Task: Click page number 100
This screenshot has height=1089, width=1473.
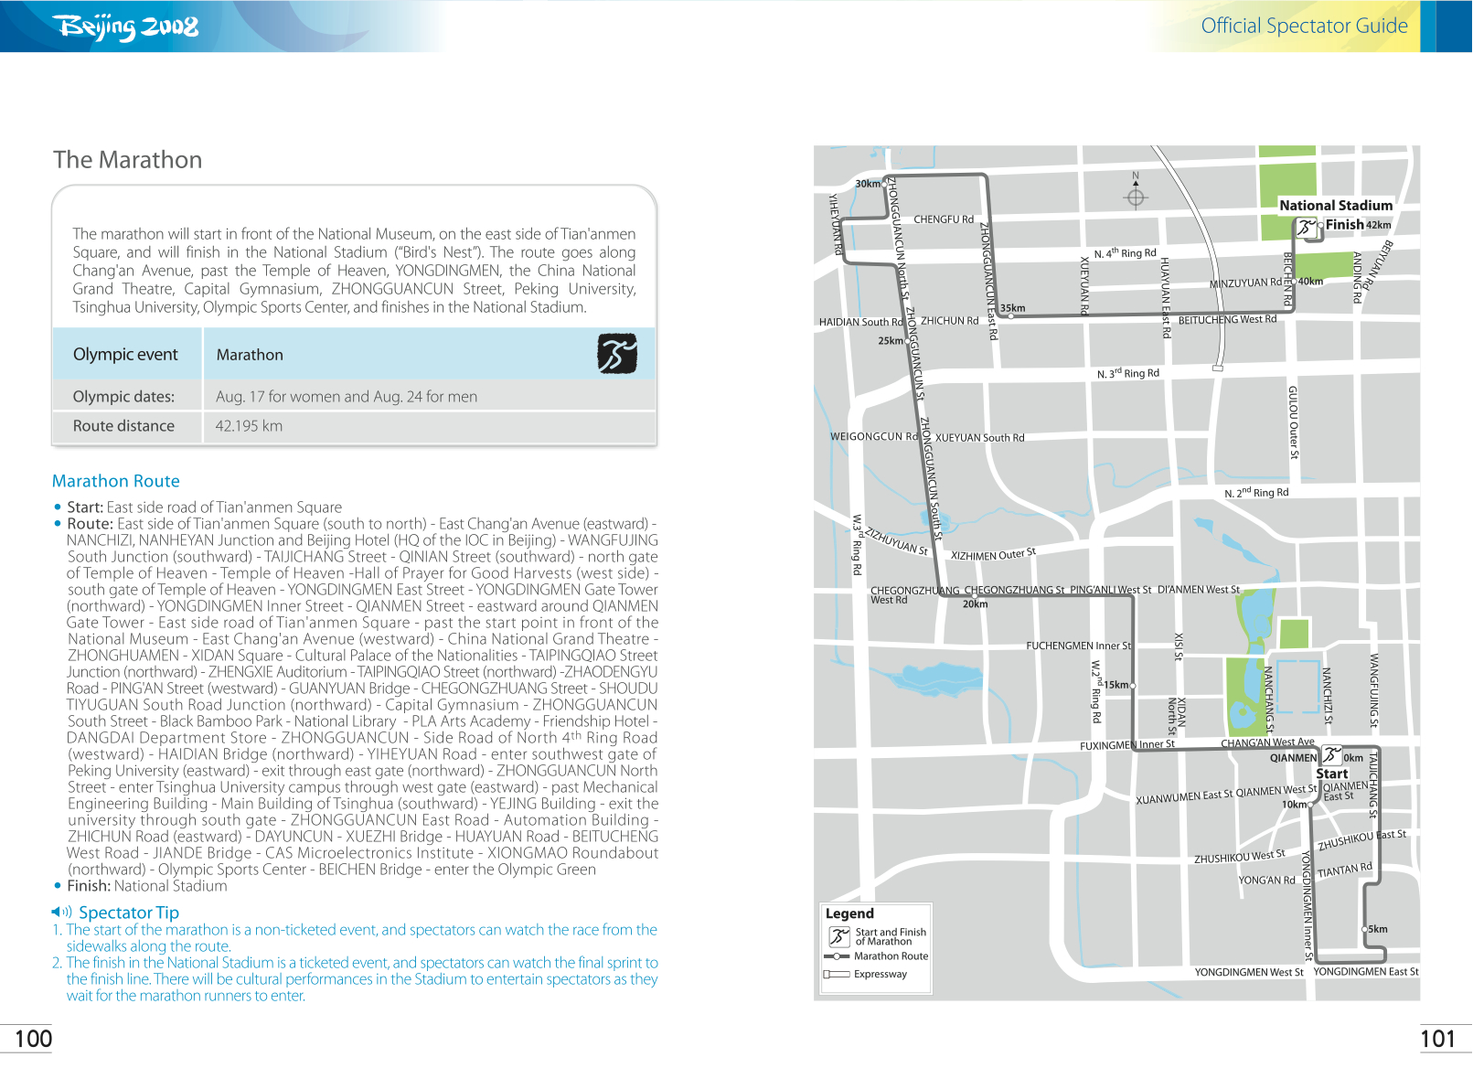Action: tap(33, 1039)
